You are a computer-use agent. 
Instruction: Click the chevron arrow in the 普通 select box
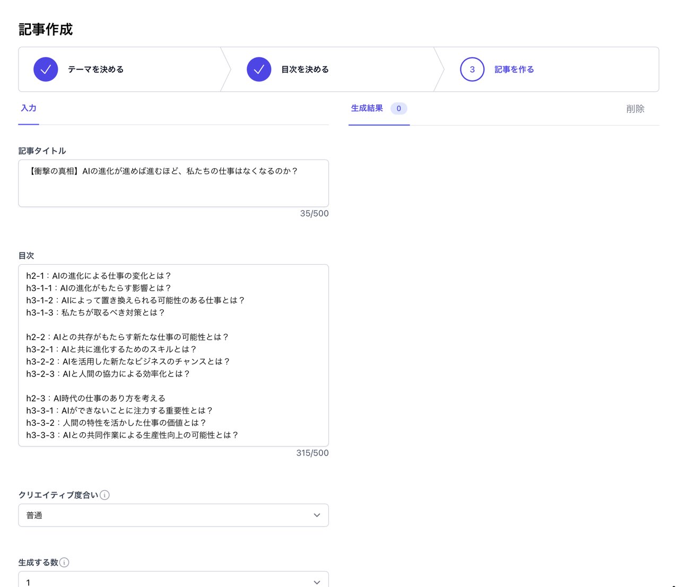point(317,515)
